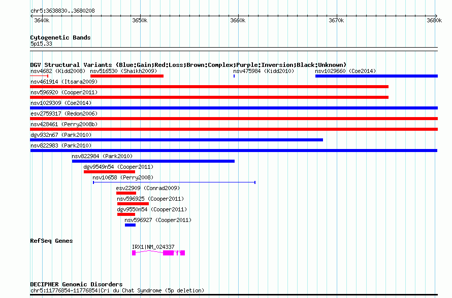The width and height of the screenshot is (452, 298).
Task: Select the dgv9549n54 red loss bar
Action: click(x=109, y=172)
